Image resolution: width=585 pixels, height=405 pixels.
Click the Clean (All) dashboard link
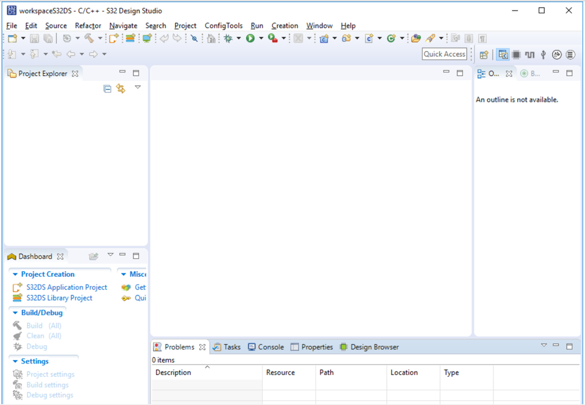coord(44,336)
